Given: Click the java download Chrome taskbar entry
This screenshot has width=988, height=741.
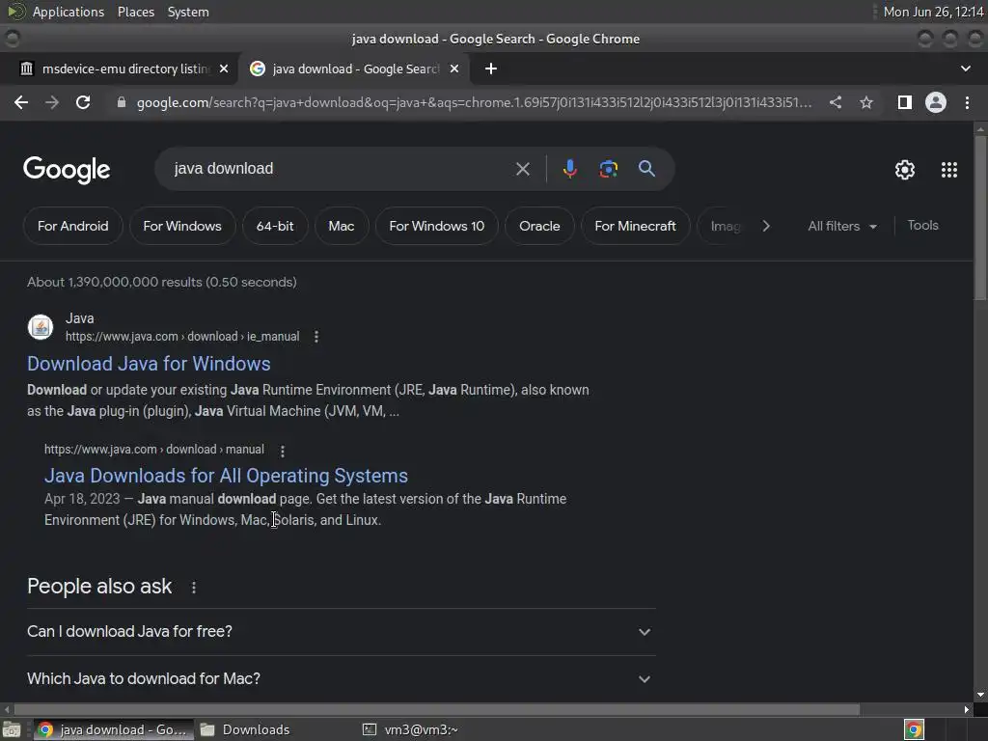Looking at the screenshot, I should coord(114,729).
